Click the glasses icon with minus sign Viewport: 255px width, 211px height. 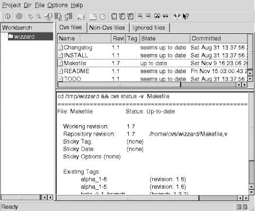[x=148, y=16]
